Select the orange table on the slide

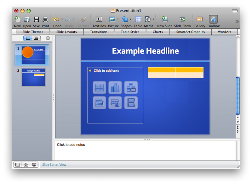pyautogui.click(x=176, y=73)
